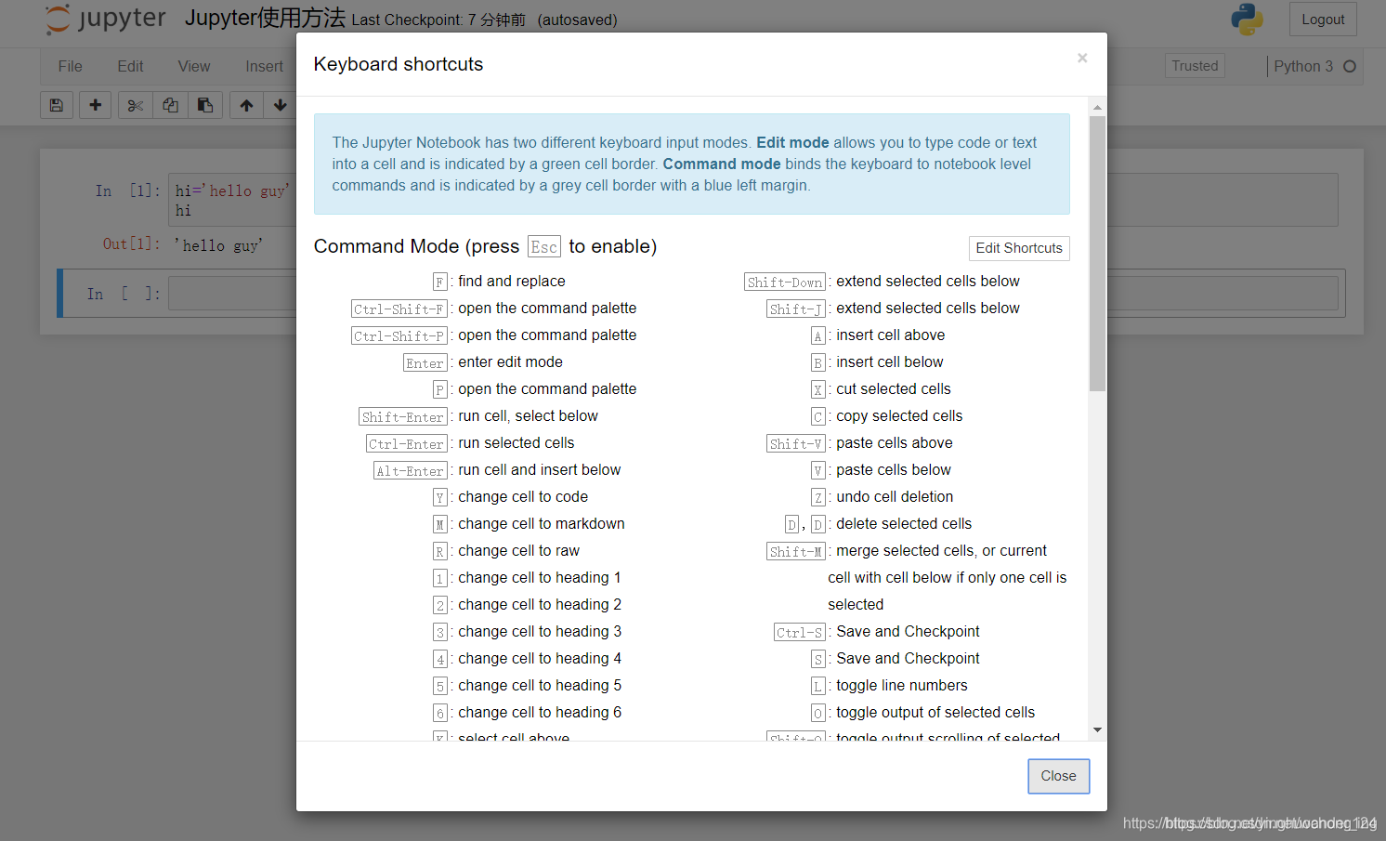The image size is (1386, 841).
Task: Click the Close button in dialog
Action: pos(1058,776)
